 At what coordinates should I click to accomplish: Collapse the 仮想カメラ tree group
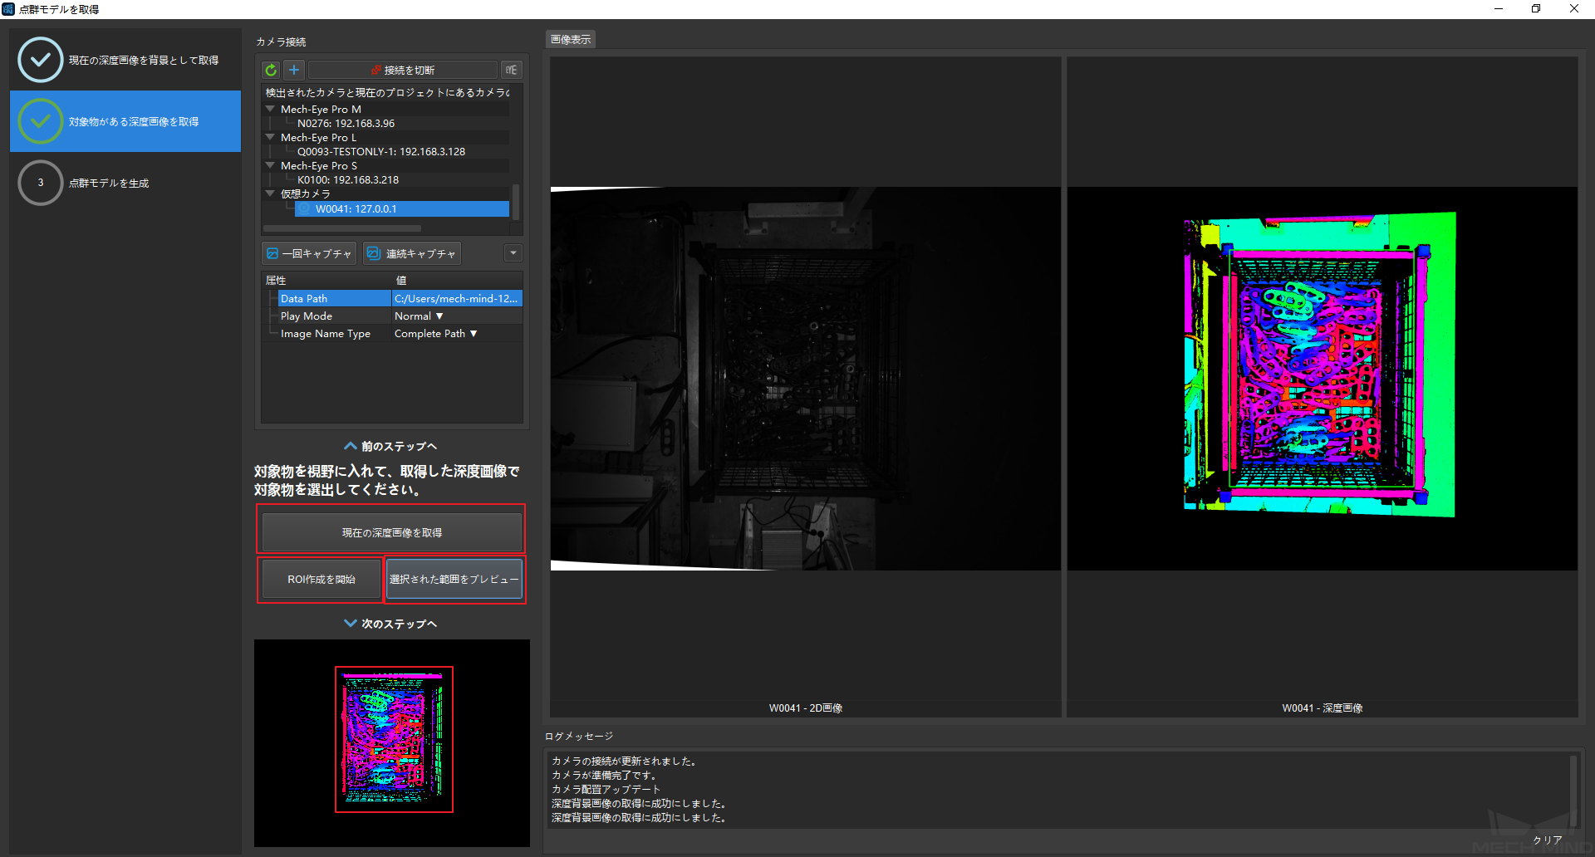pyautogui.click(x=270, y=193)
